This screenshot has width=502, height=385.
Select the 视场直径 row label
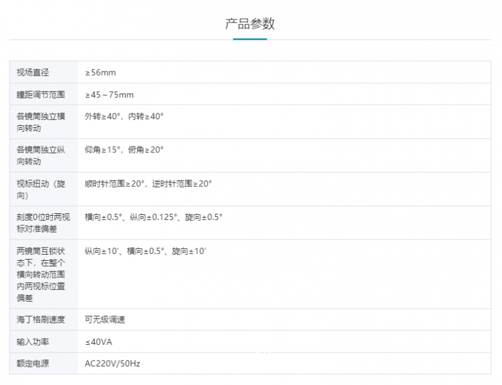click(x=34, y=72)
